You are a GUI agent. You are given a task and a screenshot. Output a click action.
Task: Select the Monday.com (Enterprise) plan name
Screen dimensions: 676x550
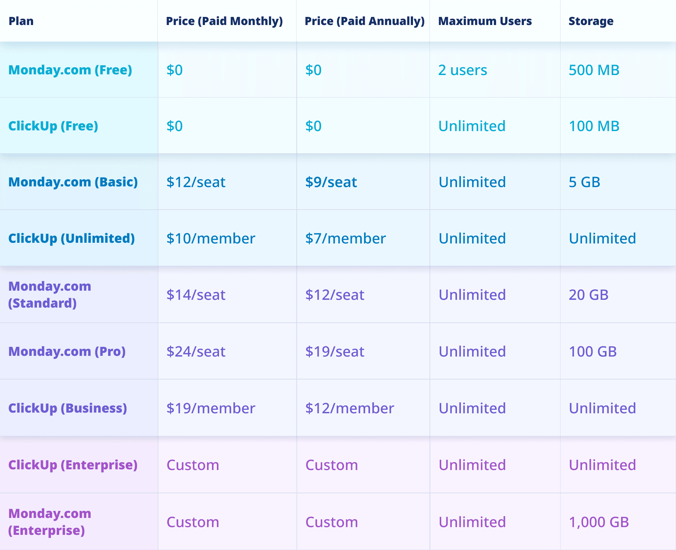click(x=50, y=522)
